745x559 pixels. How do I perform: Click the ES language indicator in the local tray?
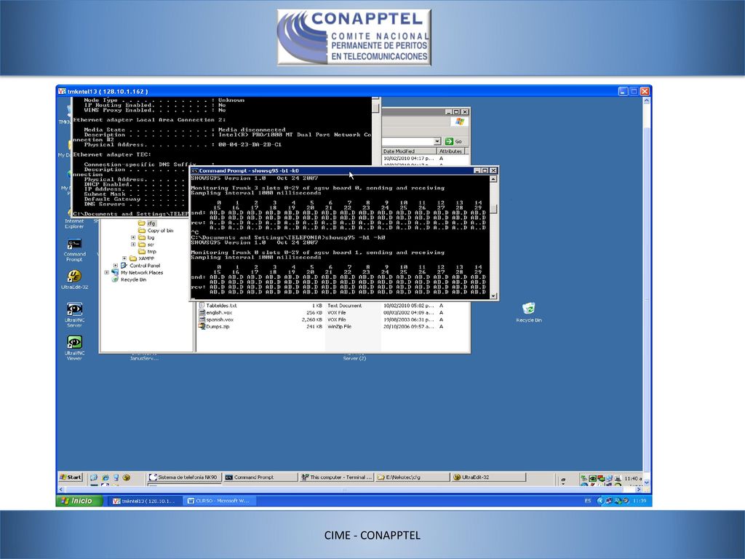point(588,501)
